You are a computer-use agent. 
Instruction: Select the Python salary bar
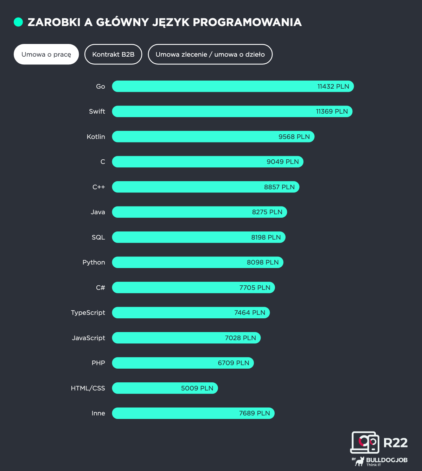[x=197, y=262]
